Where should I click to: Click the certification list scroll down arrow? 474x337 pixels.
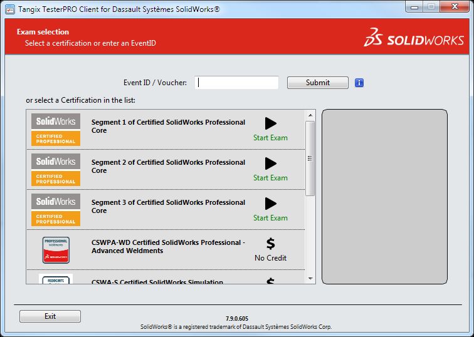pyautogui.click(x=310, y=279)
